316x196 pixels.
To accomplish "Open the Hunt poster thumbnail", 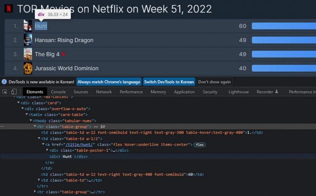I will tap(28, 26).
